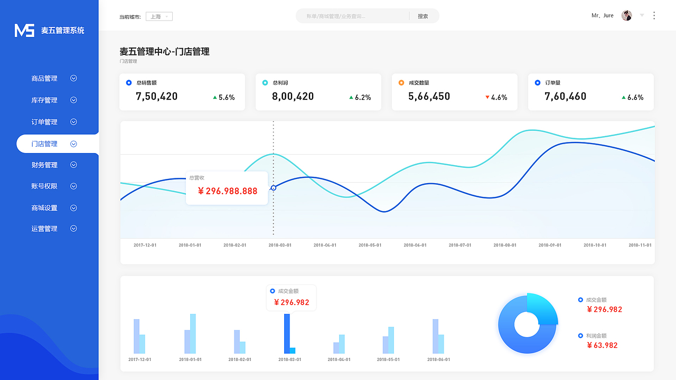Click the 门店管理 breadcrumb under title
This screenshot has width=676, height=380.
pos(128,61)
